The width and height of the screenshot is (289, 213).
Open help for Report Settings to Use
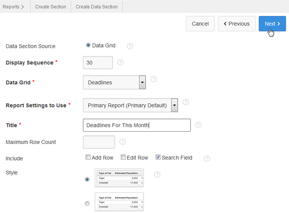click(186, 102)
